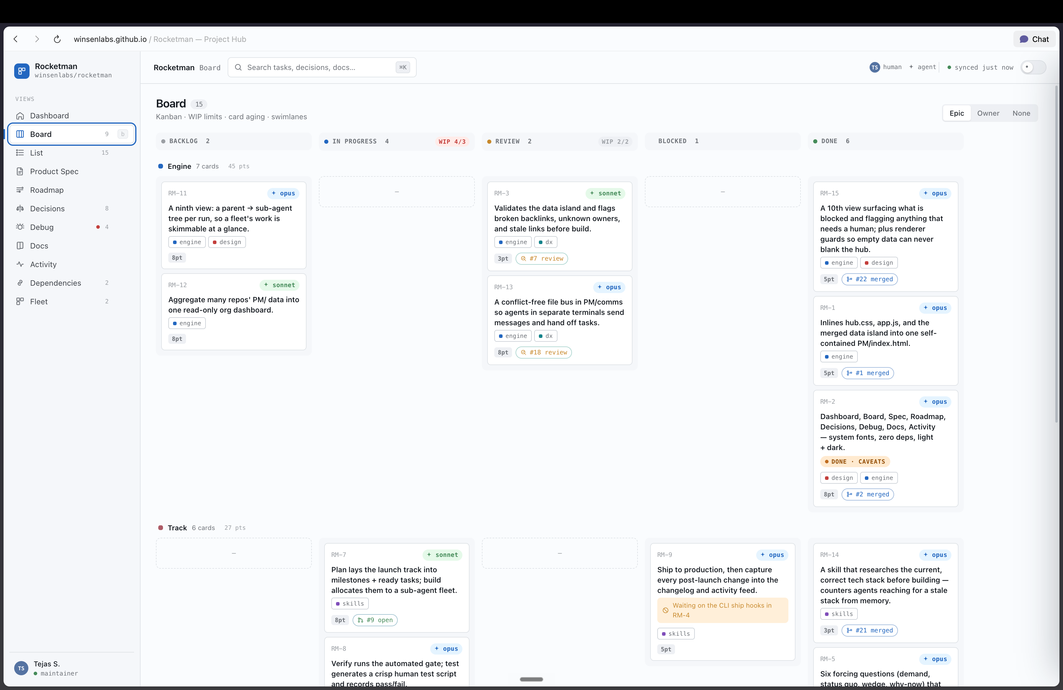Click the sonnet badge on RM-12

tap(280, 285)
